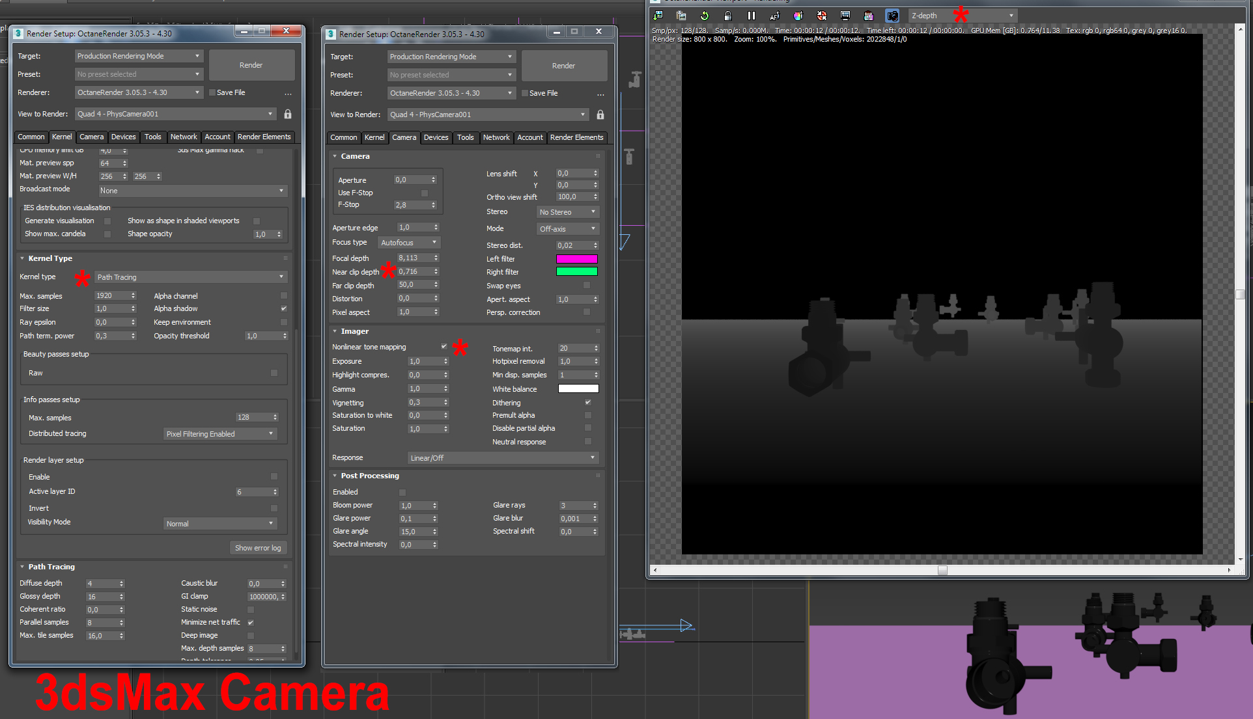Open Devices tab in left Render Setup
The width and height of the screenshot is (1253, 719).
point(123,137)
